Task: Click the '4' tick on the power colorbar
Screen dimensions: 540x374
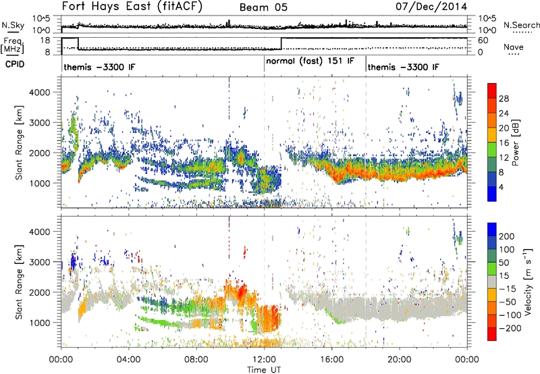Action: [501, 187]
